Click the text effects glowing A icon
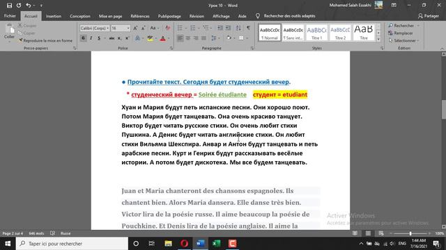Image resolution: width=446 pixels, height=250 pixels. [137, 38]
